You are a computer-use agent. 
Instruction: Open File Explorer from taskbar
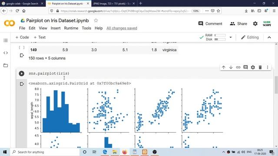coord(115,152)
